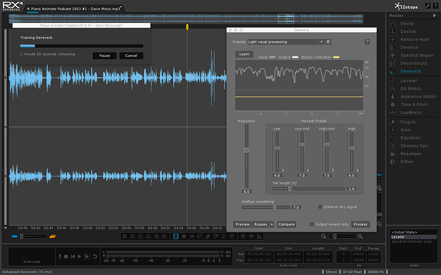This screenshot has height=275, width=441.
Task: Open the Equalizer module
Action: pos(410,138)
